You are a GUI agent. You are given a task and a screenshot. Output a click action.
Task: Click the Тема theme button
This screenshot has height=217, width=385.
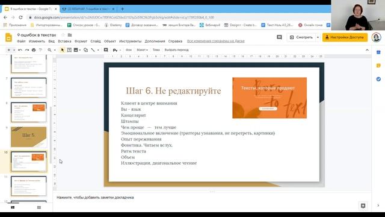[156, 50]
